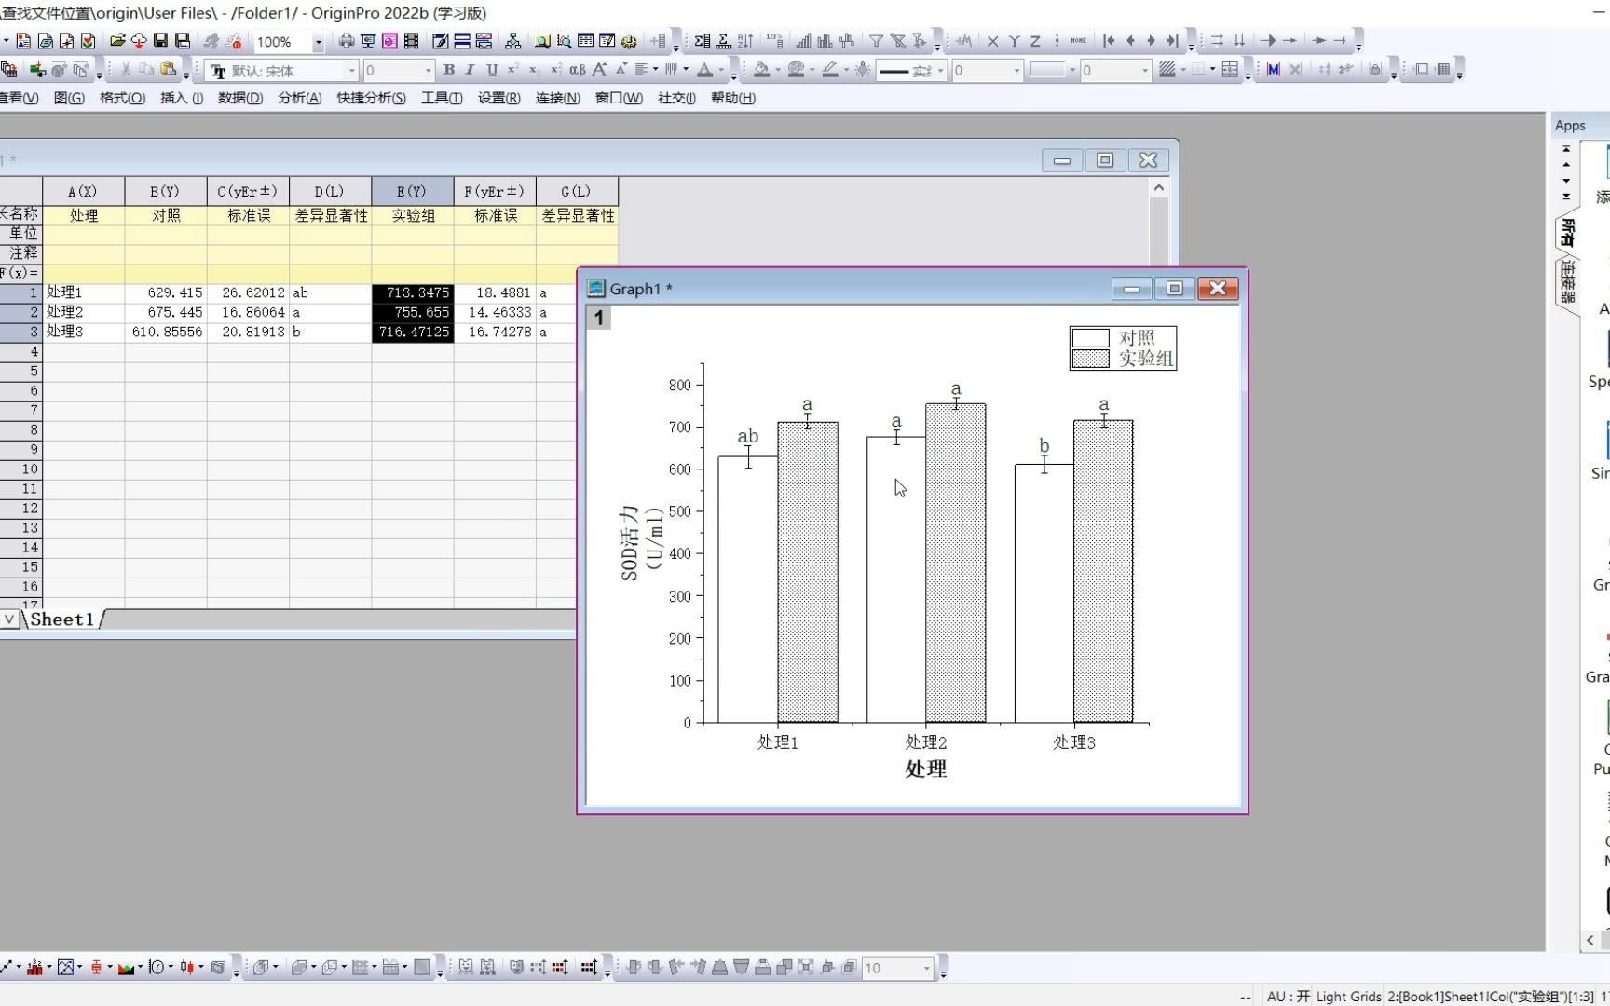The width and height of the screenshot is (1610, 1006).
Task: Click the fill color paint bucket swatch
Action: [762, 70]
